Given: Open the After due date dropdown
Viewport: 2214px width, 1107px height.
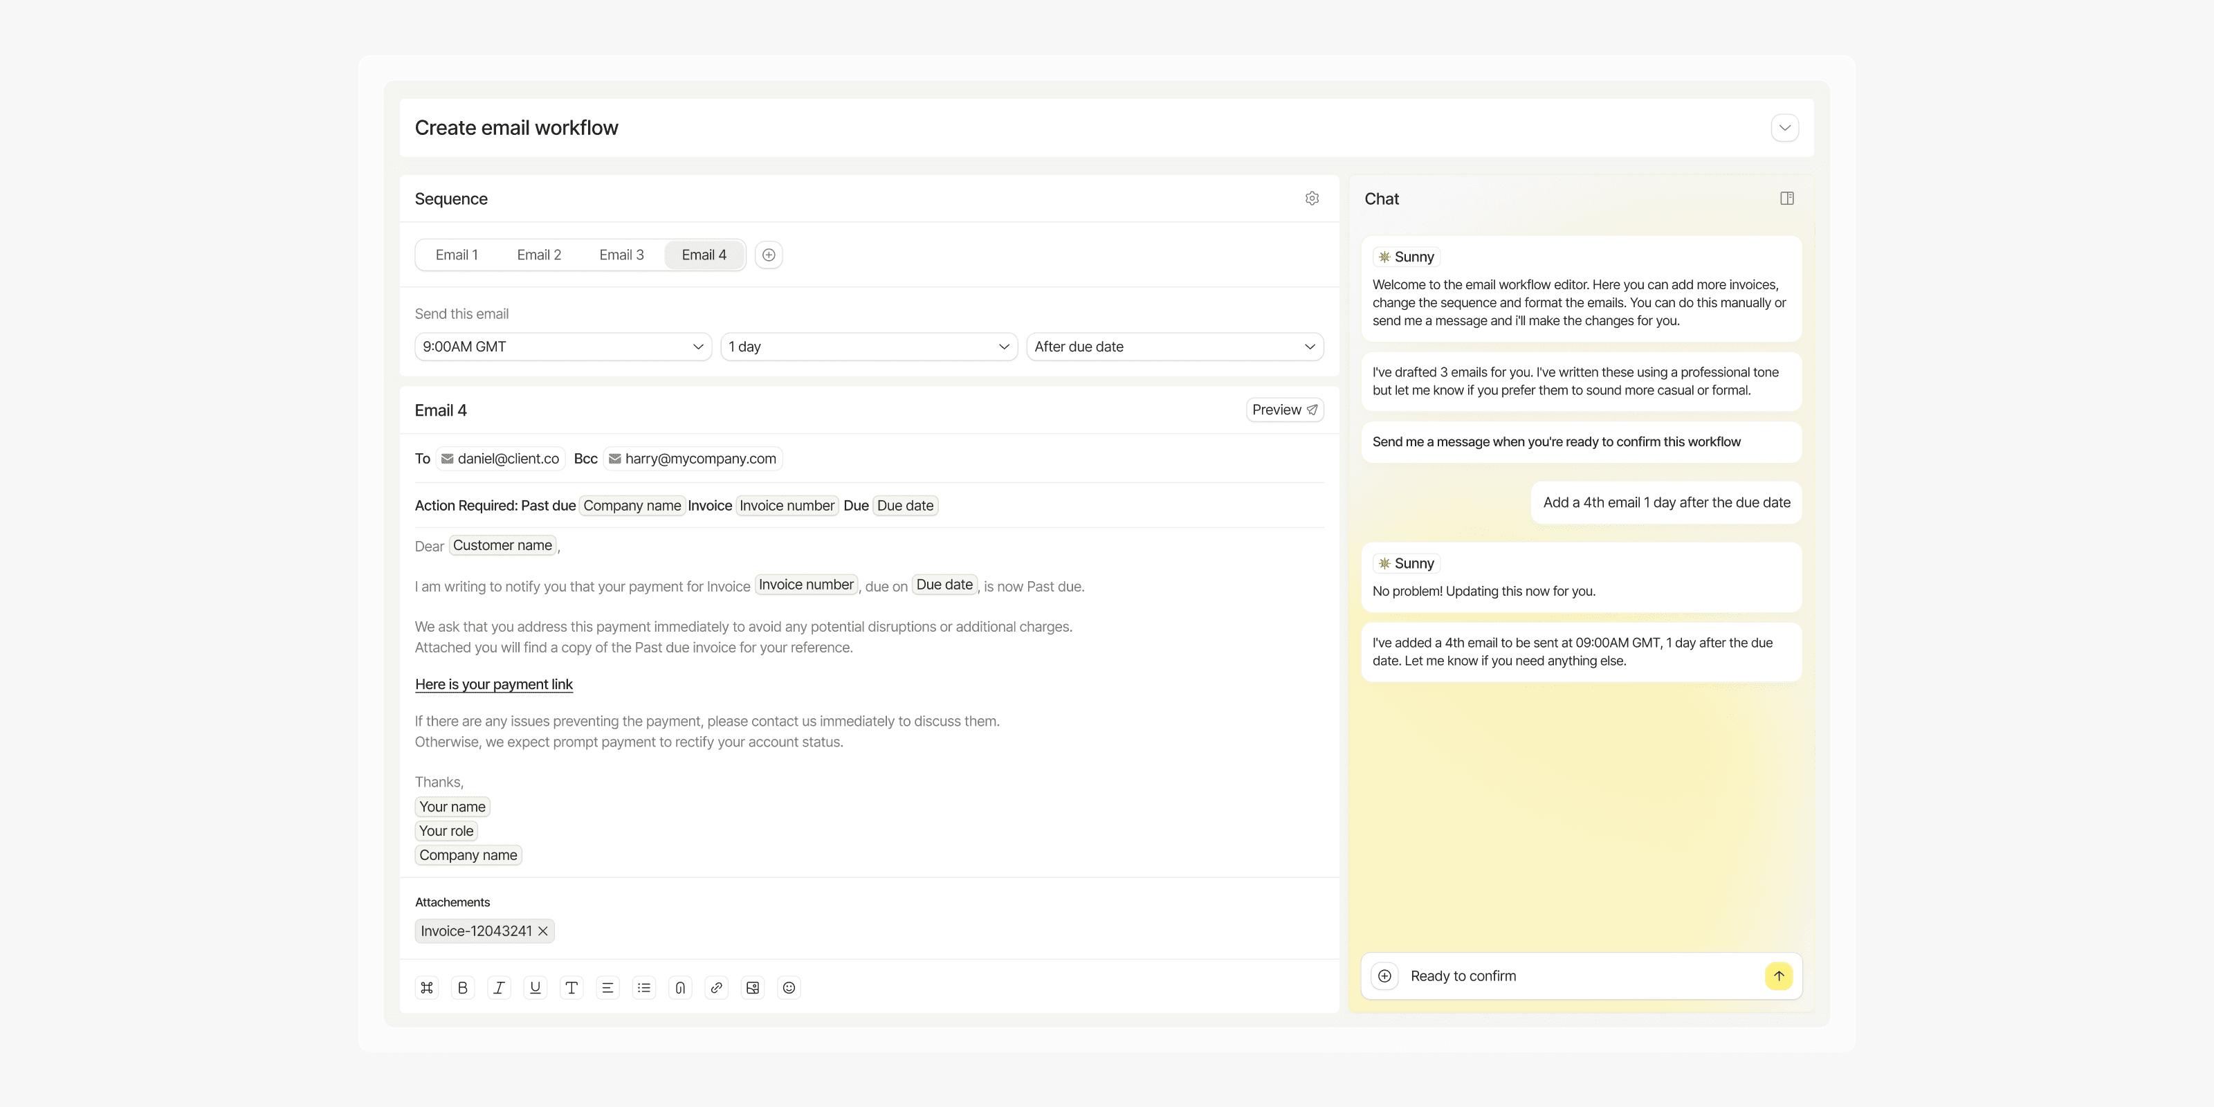Looking at the screenshot, I should (1174, 347).
